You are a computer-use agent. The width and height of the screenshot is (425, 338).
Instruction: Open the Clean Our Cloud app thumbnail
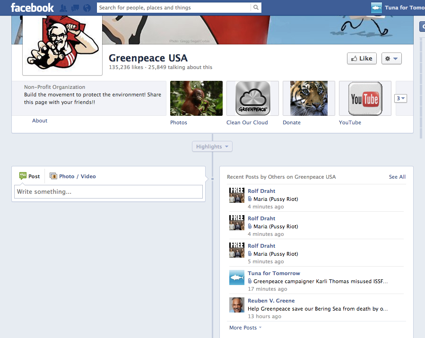click(x=252, y=98)
